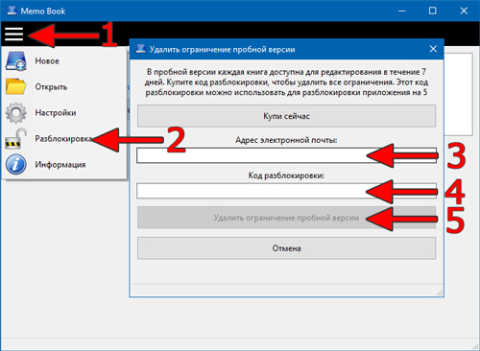Click the Отмена button
The width and height of the screenshot is (480, 351).
[286, 248]
